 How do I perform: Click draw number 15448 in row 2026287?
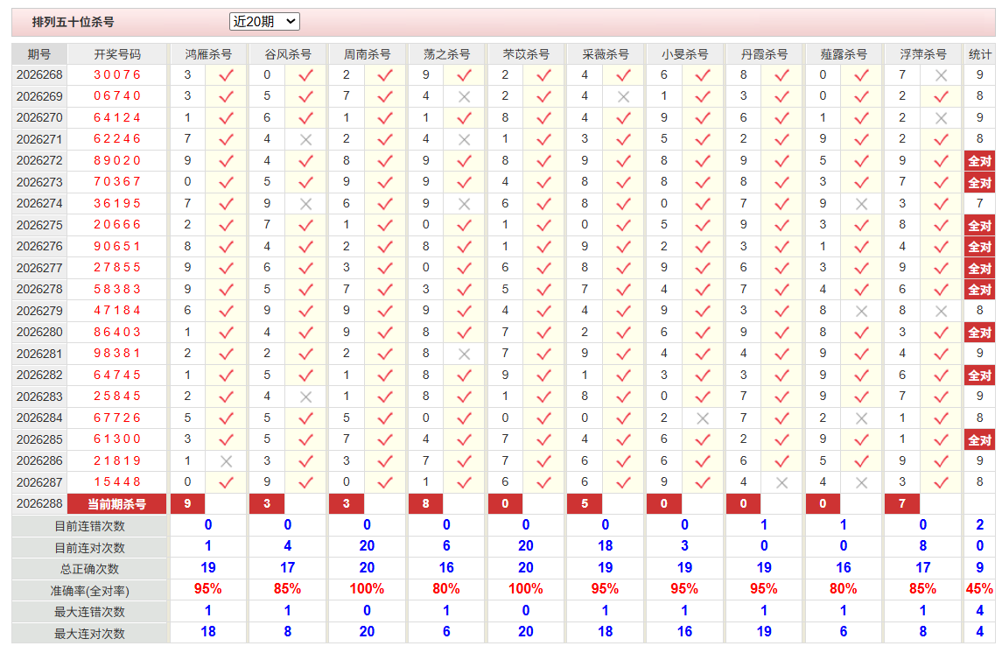click(x=117, y=481)
